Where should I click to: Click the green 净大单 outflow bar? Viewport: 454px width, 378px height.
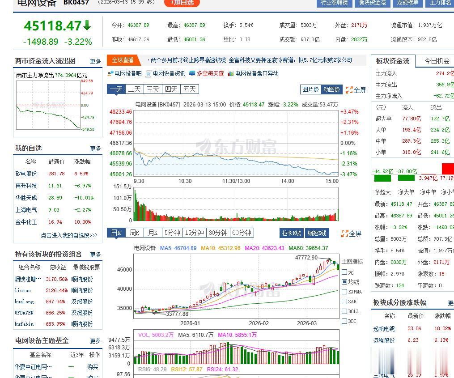(406, 178)
